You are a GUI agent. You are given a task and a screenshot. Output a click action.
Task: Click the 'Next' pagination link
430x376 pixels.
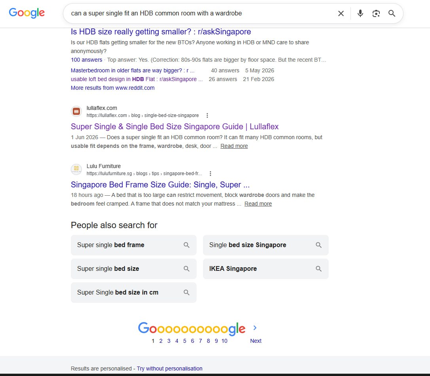click(256, 341)
